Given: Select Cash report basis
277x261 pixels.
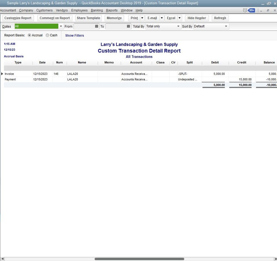Looking at the screenshot, I should [x=47, y=35].
